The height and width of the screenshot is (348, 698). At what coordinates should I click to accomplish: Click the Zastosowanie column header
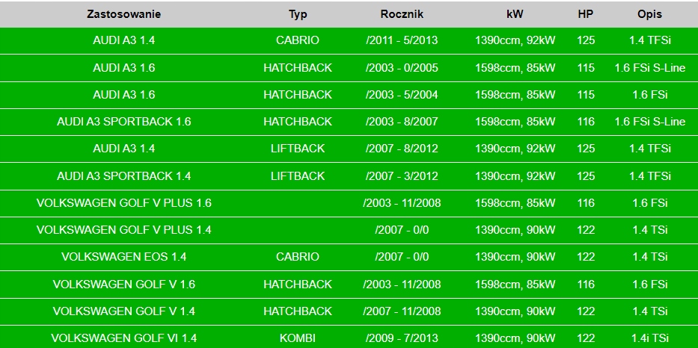[x=123, y=14]
